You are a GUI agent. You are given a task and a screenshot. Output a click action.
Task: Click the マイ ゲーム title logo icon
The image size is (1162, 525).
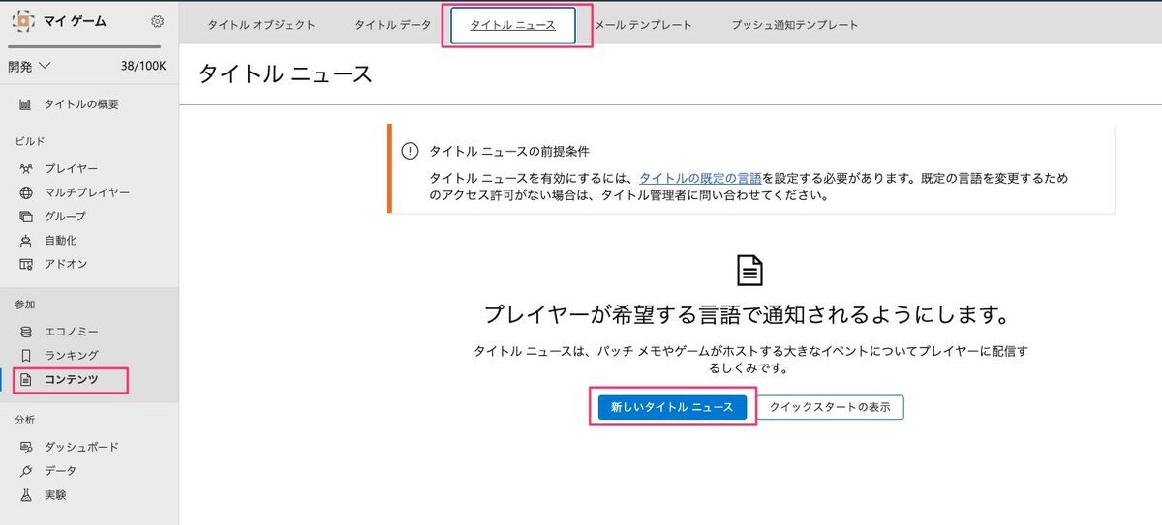coord(22,21)
